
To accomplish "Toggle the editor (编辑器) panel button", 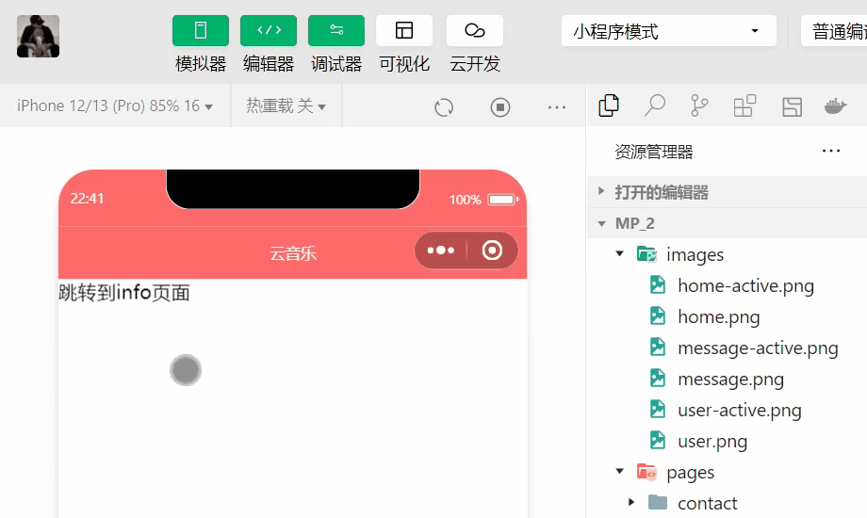I will click(269, 30).
